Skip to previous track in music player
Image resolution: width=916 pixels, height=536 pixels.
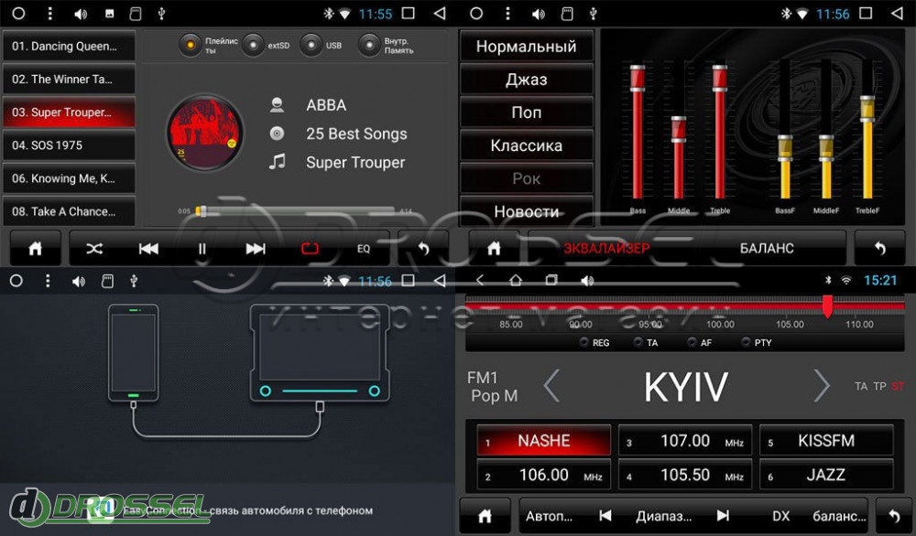(x=148, y=248)
